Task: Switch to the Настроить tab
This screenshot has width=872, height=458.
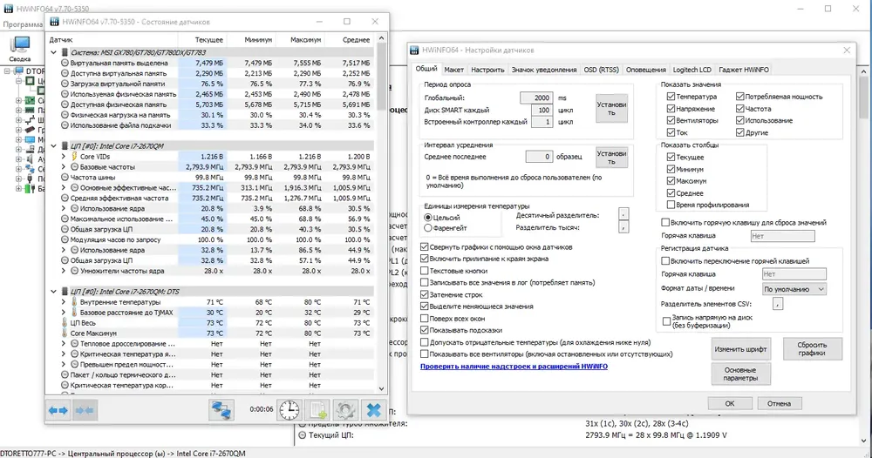Action: [487, 70]
